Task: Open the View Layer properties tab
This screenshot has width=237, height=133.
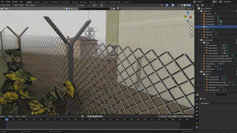Action: (x=197, y=112)
